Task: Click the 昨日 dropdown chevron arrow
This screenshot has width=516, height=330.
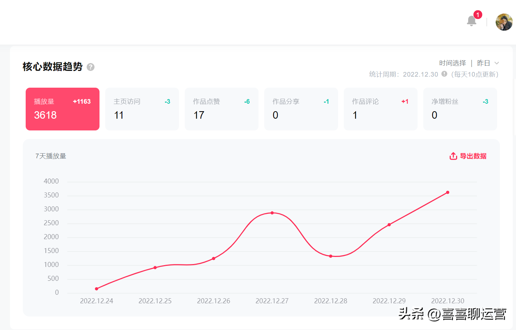Action: coord(497,63)
